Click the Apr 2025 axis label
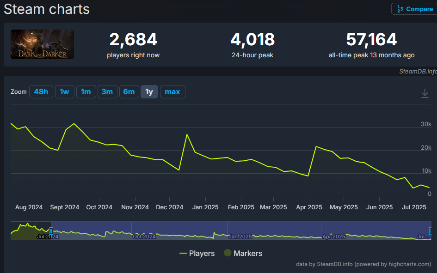 coord(309,207)
